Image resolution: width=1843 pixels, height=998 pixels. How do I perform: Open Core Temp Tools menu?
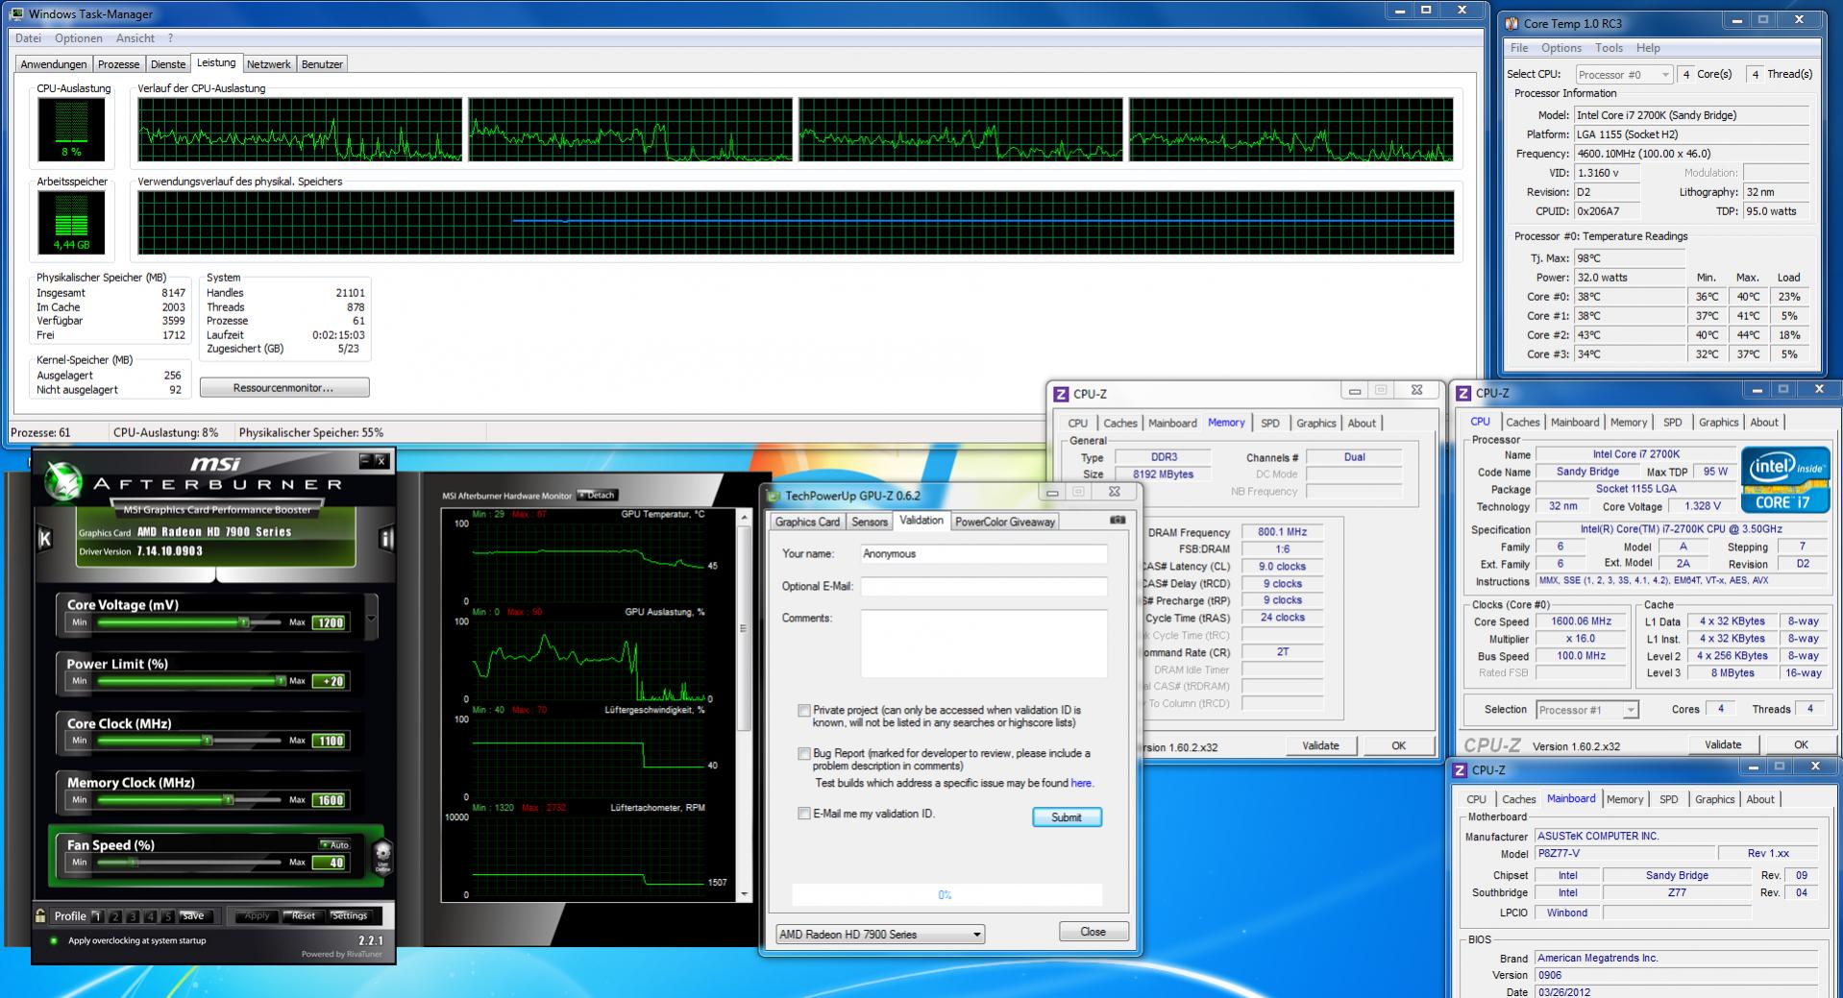(1609, 48)
